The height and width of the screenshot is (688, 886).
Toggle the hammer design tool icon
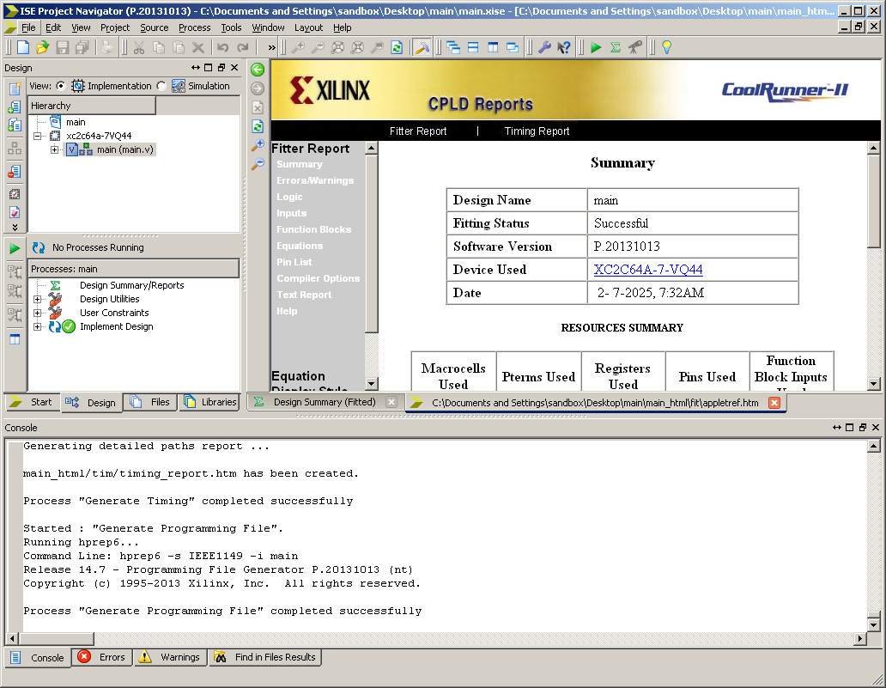[x=422, y=47]
